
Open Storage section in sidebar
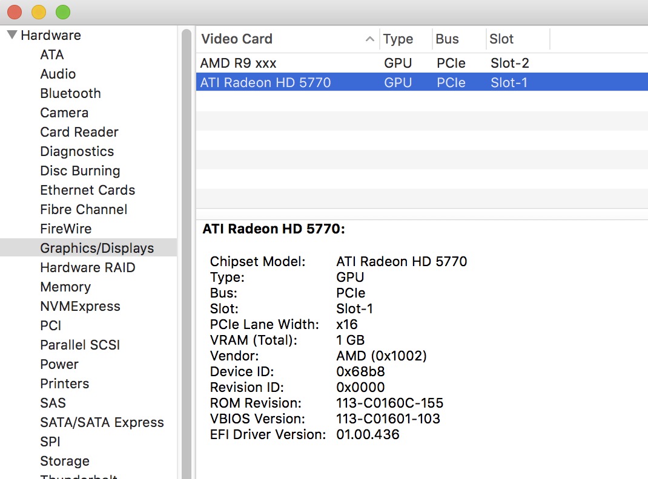pyautogui.click(x=64, y=461)
